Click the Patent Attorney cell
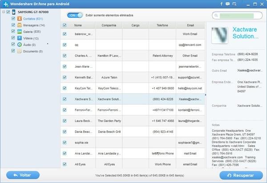This screenshot has height=183, width=267. click(x=162, y=56)
